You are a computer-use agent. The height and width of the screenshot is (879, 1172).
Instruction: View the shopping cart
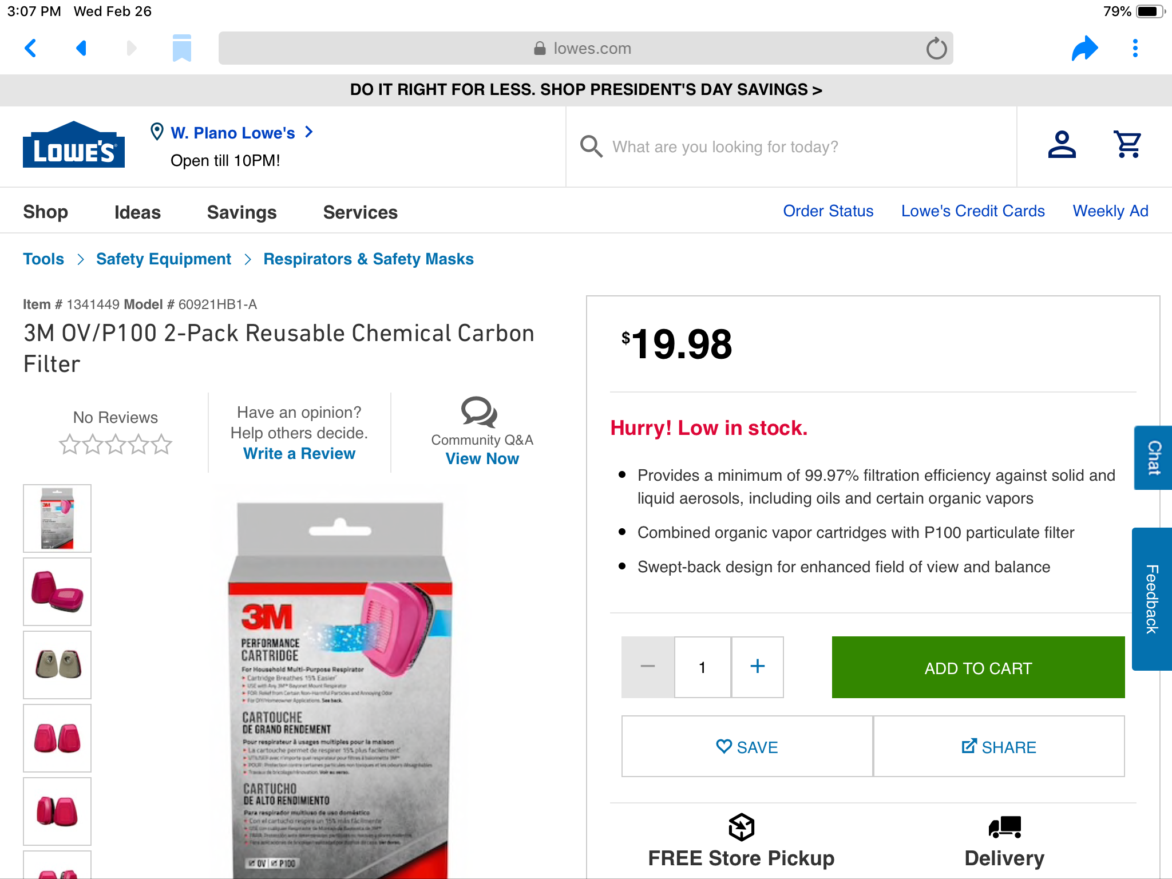(x=1127, y=145)
